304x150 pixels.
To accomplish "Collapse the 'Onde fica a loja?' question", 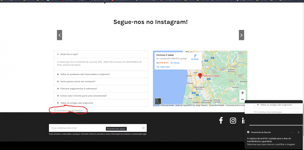I will [101, 54].
